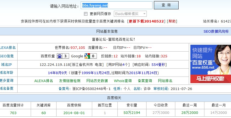Screen dimensions: 231x118
Task: Click index volume 50万2194
Action: [x=132, y=113]
